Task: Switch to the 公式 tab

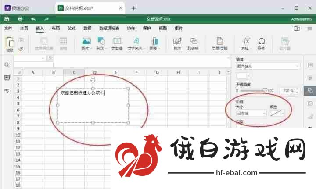Action: tap(72, 29)
